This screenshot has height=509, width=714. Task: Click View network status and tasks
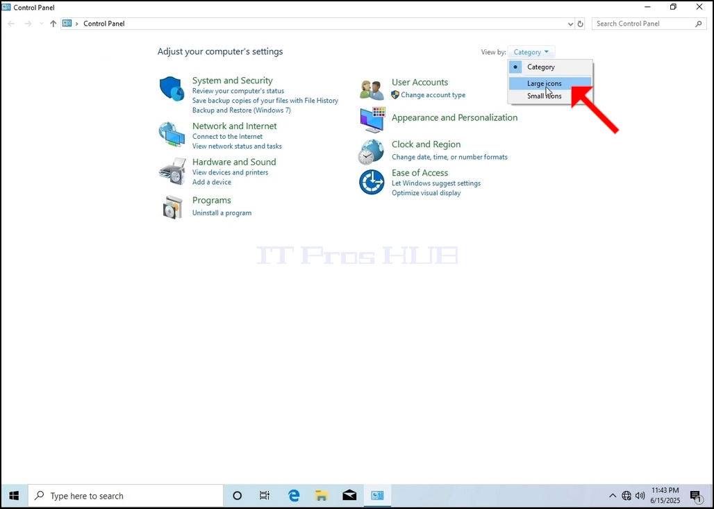click(237, 146)
